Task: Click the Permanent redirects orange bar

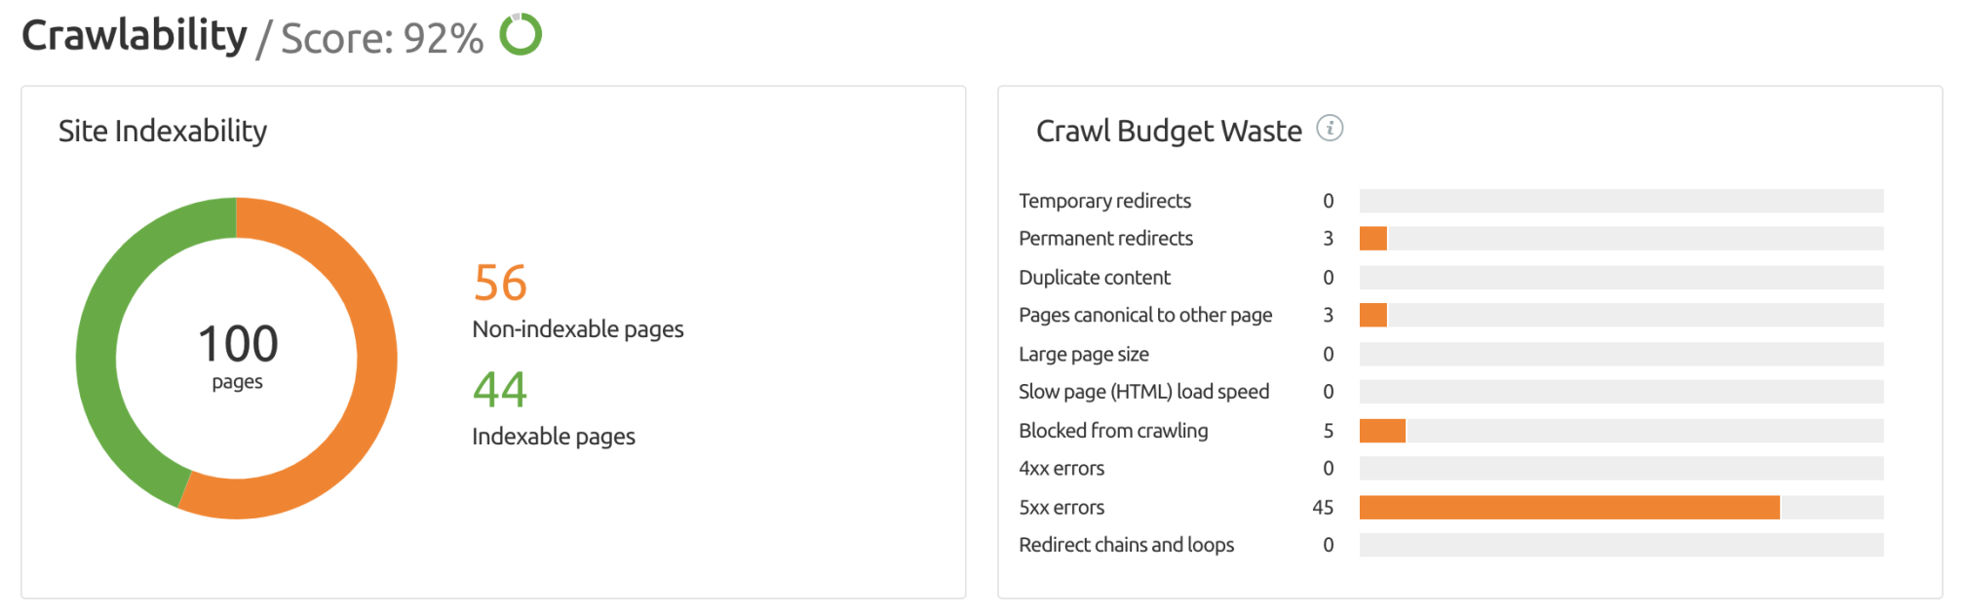Action: tap(1373, 239)
